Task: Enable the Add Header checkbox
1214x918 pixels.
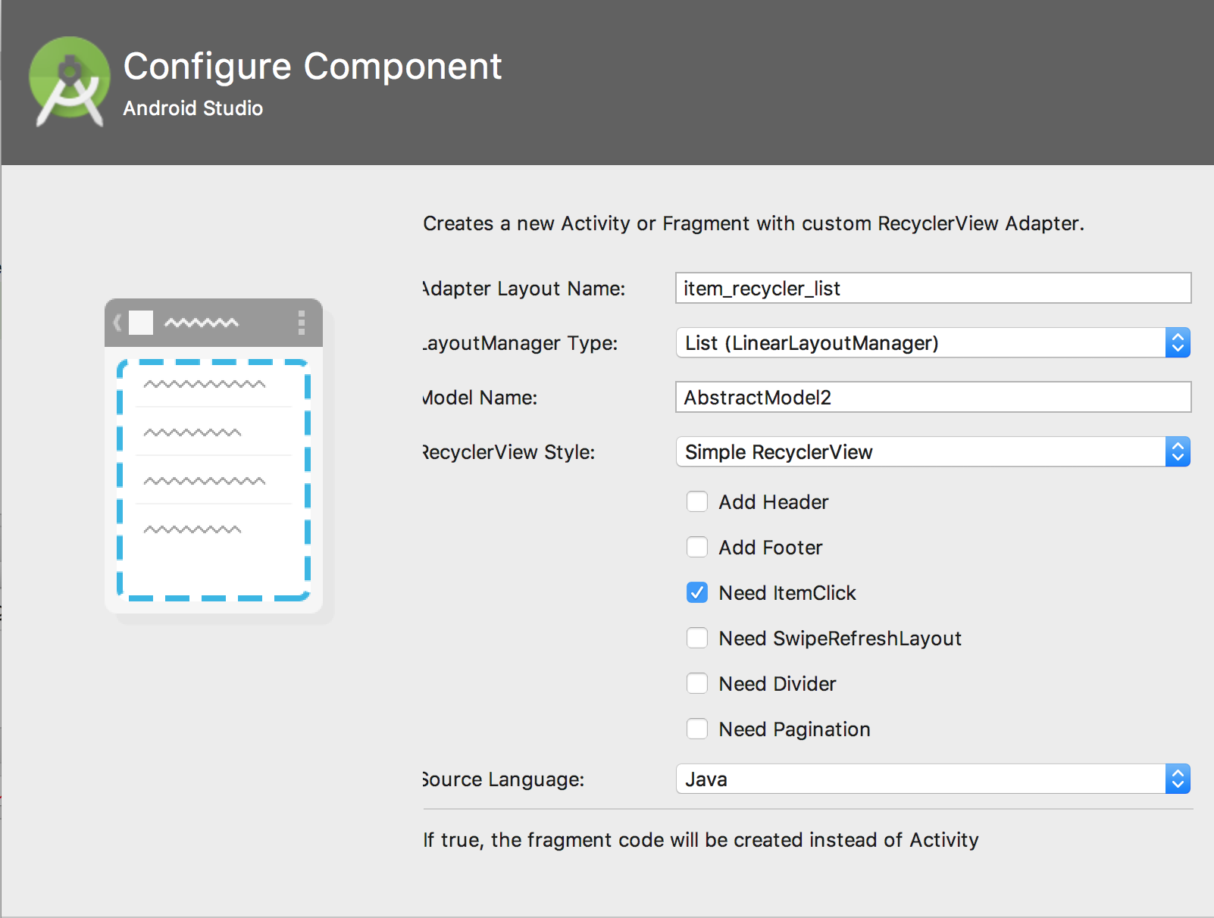Action: click(697, 502)
